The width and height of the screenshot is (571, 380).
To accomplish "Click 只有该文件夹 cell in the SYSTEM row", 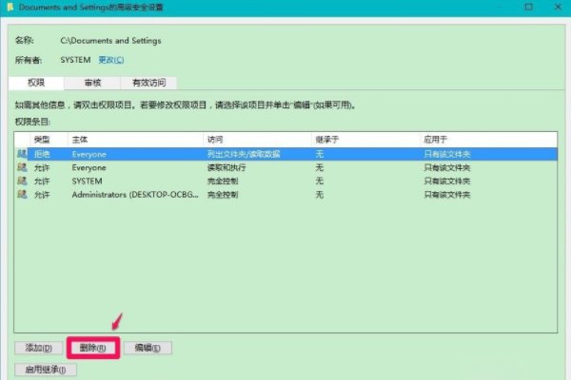I will [x=447, y=181].
